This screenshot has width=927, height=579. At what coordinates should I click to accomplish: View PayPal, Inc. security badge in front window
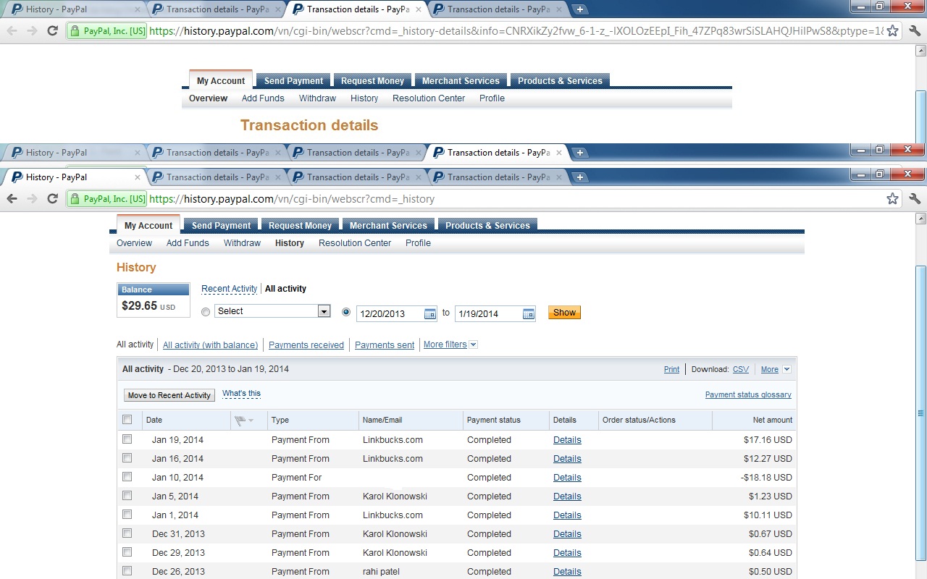click(x=107, y=199)
